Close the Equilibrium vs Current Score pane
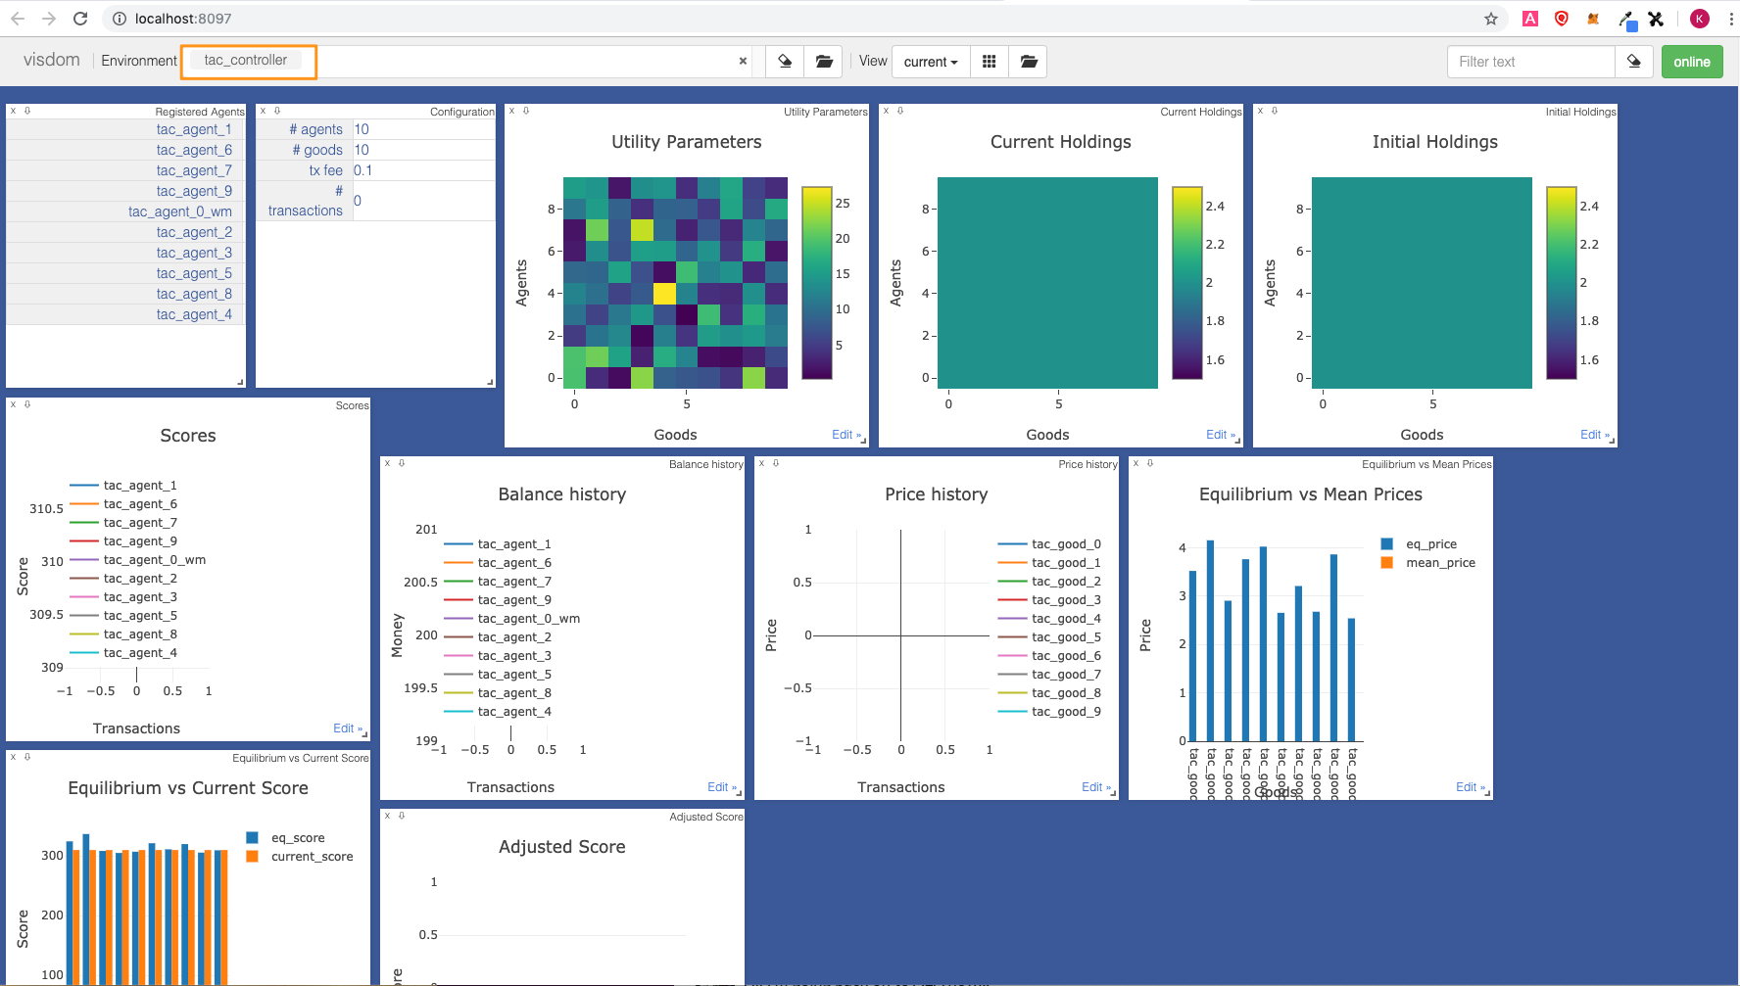Viewport: 1740px width, 986px height. (x=13, y=757)
